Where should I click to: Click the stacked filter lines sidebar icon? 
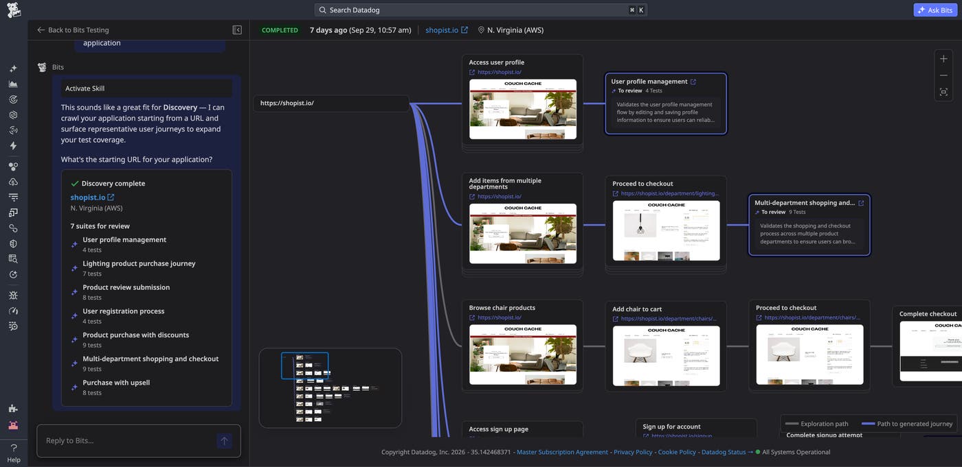point(13,197)
